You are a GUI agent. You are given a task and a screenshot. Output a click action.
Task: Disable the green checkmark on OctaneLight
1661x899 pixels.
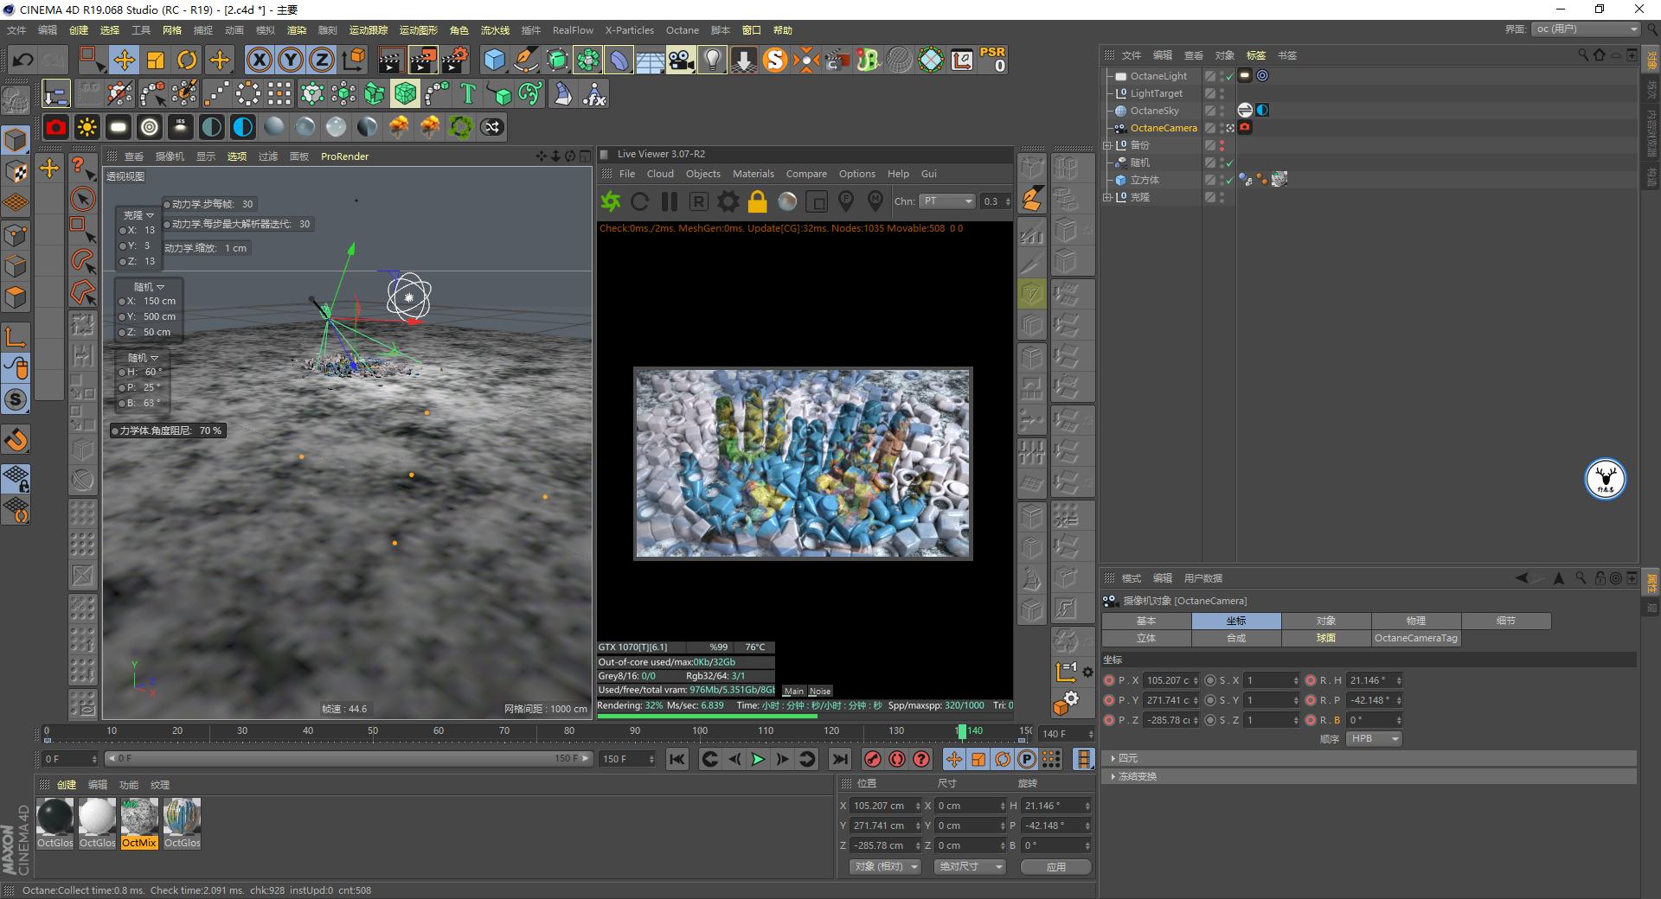point(1228,76)
